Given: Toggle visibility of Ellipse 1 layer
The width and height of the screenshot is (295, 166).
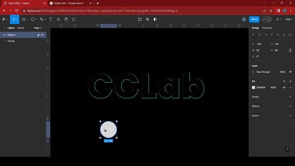Looking at the screenshot, I should coord(42,35).
